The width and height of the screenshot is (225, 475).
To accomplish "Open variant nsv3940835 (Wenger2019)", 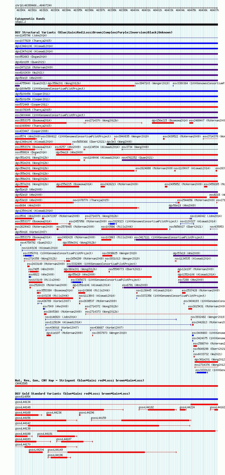I will click(x=131, y=136).
